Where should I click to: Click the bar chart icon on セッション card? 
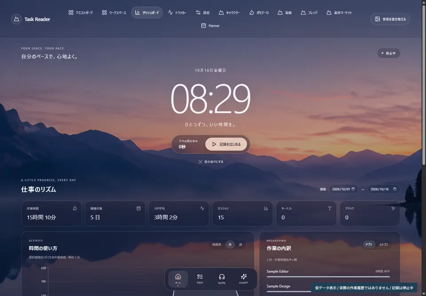tap(266, 208)
